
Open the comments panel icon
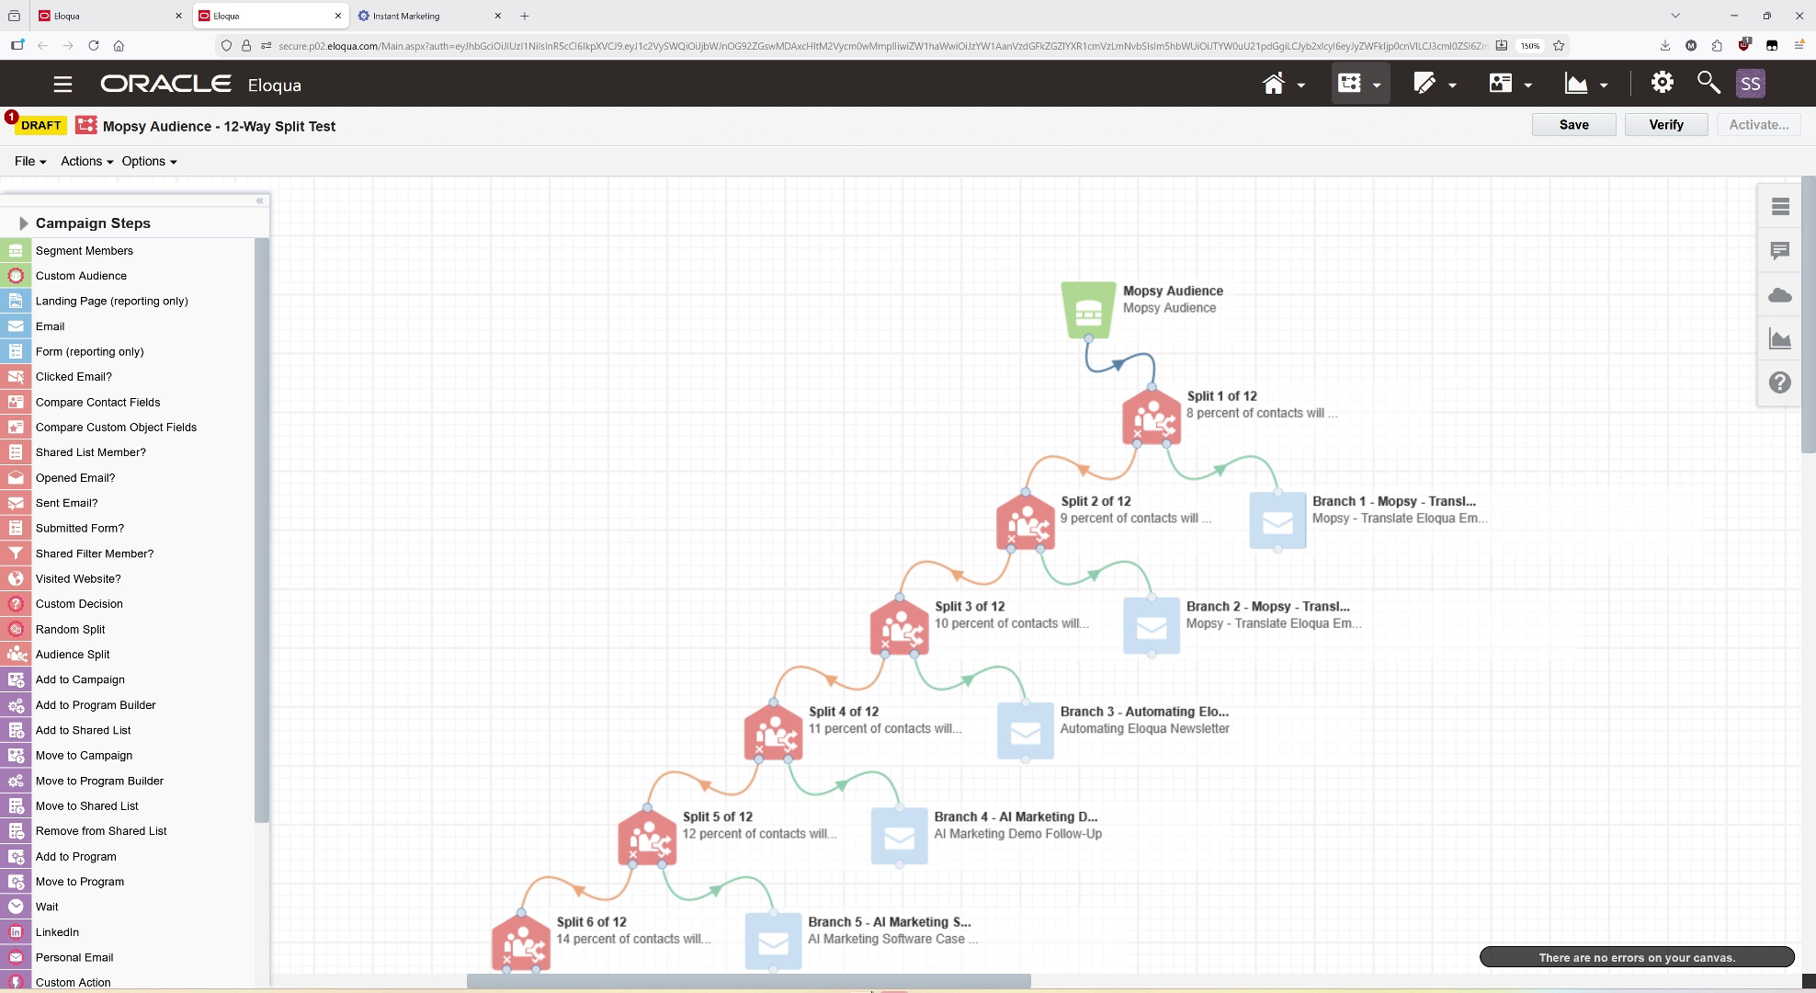point(1780,251)
